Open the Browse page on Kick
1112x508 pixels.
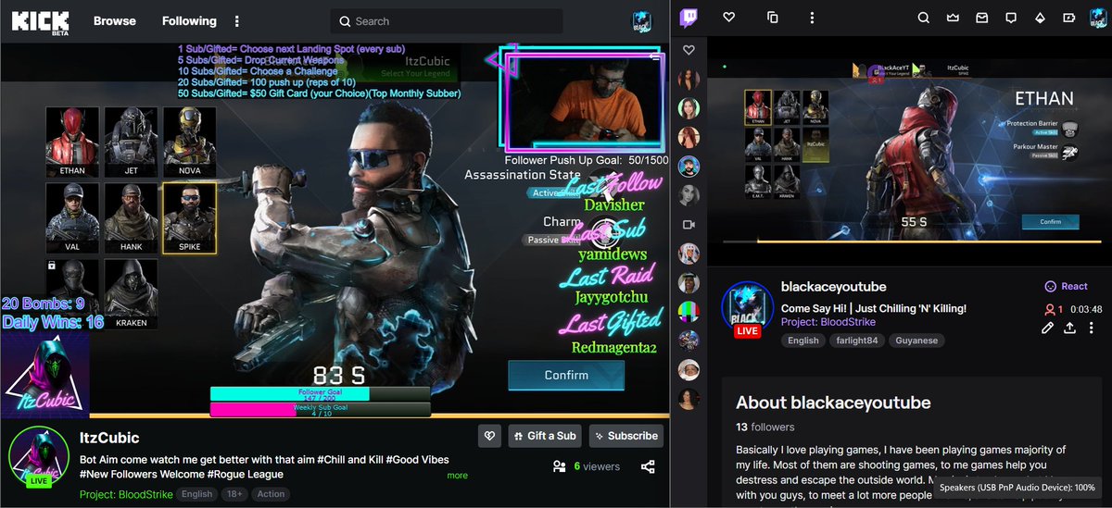click(115, 20)
